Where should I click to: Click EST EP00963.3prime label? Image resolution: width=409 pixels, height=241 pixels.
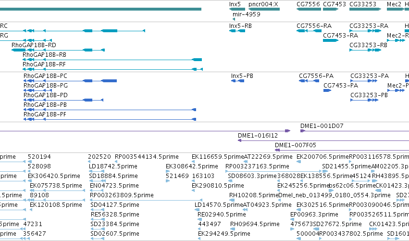pos(314,215)
